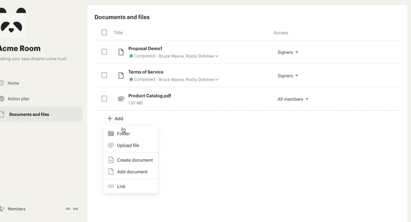Click the Proposal Demo1 document icon
The image size is (411, 222).
pos(121,52)
